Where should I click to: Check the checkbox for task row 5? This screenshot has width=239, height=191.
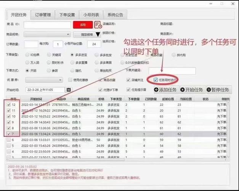[9, 146]
